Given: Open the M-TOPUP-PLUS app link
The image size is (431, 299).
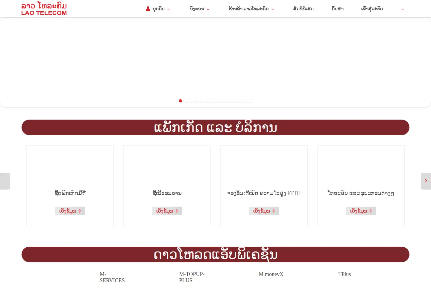Looking at the screenshot, I should (x=192, y=277).
